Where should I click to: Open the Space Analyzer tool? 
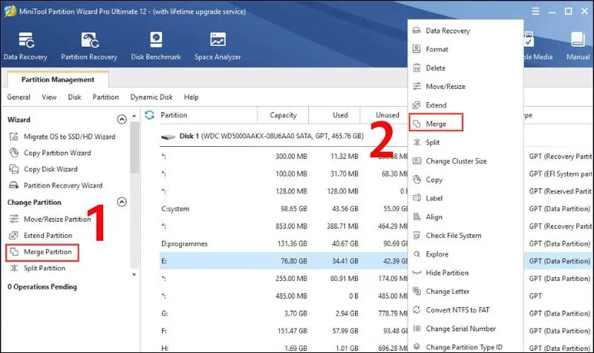tap(218, 46)
